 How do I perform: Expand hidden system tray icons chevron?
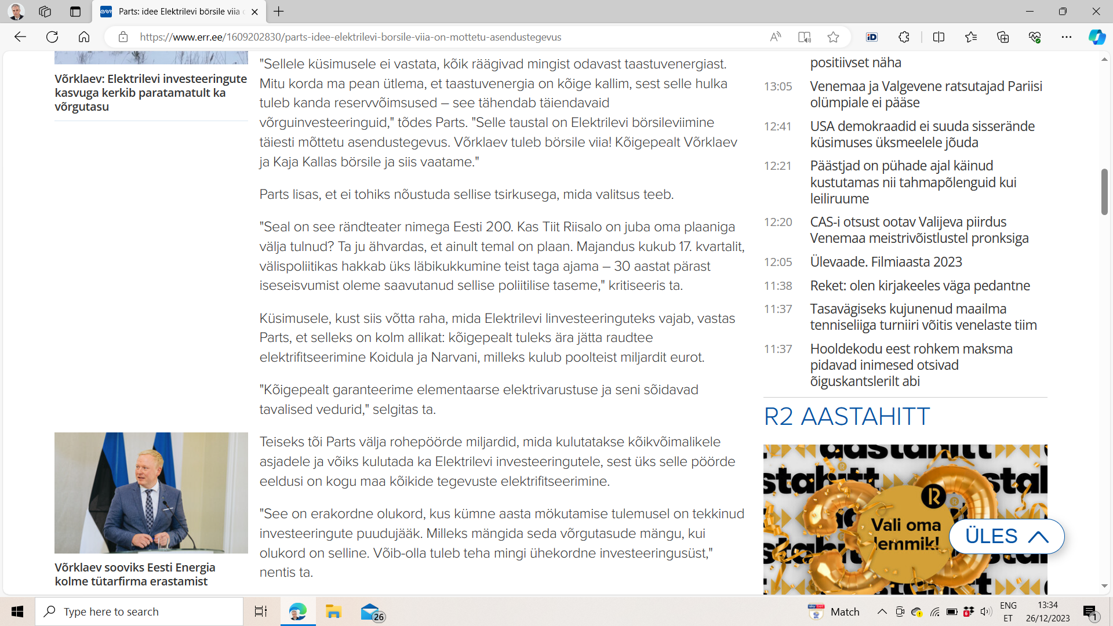(x=882, y=612)
